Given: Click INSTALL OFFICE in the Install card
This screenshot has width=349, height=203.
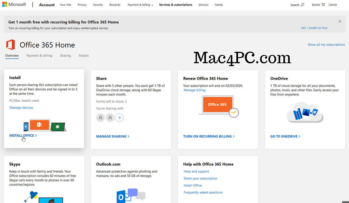Looking at the screenshot, I should [23, 136].
